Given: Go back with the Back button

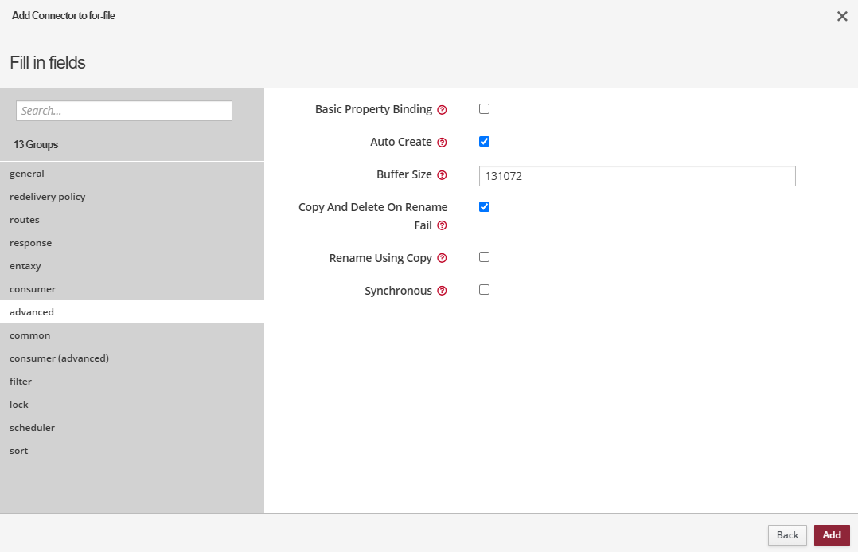Looking at the screenshot, I should 787,535.
